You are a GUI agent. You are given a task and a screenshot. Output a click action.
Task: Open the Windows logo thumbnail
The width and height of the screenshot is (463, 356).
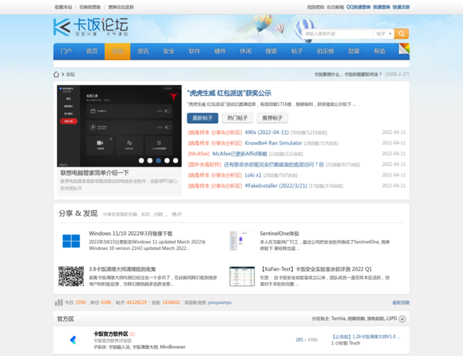pos(71,241)
